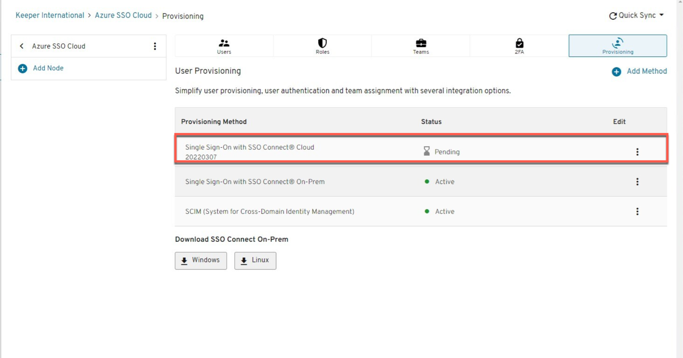
Task: Click the Provisioning breadcrumb text
Action: coord(183,16)
